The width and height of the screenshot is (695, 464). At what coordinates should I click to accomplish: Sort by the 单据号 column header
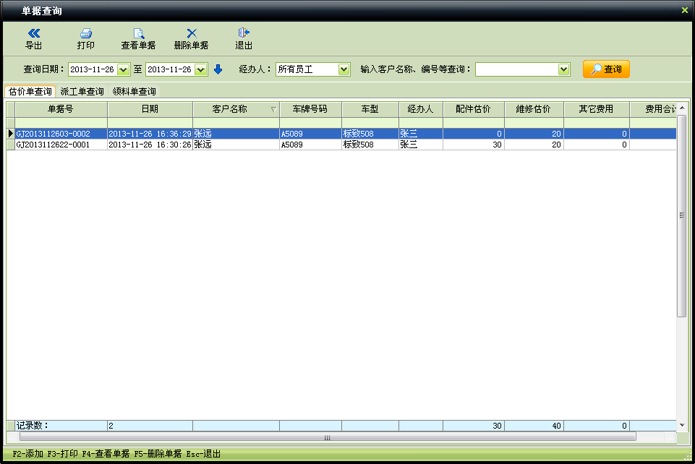point(61,109)
